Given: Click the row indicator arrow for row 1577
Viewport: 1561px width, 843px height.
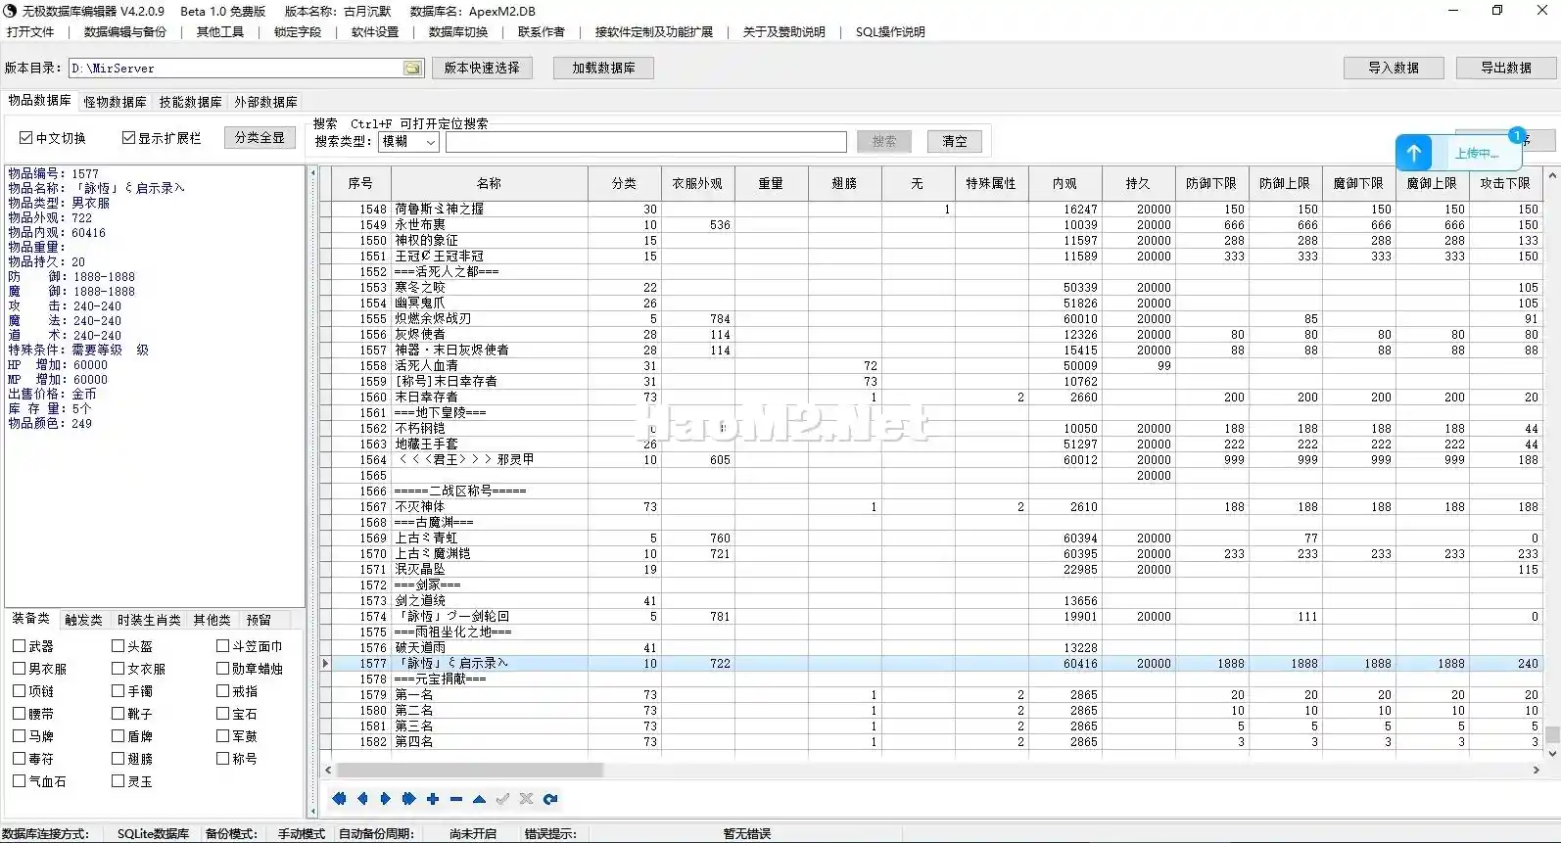Looking at the screenshot, I should pos(326,664).
